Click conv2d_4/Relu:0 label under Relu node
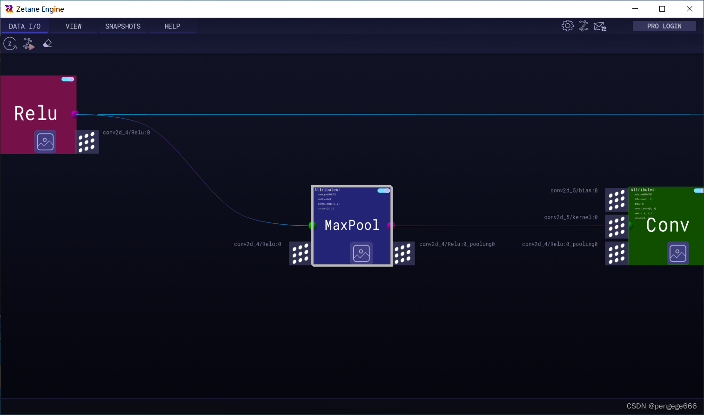Image resolution: width=704 pixels, height=415 pixels. (127, 133)
